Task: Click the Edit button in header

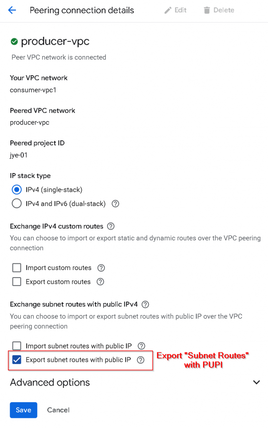Action: pyautogui.click(x=175, y=10)
